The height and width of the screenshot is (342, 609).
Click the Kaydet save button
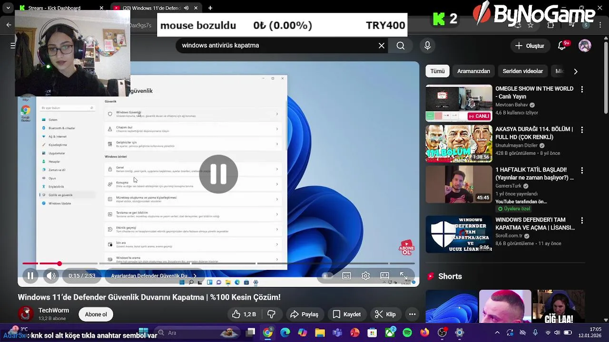pyautogui.click(x=347, y=314)
